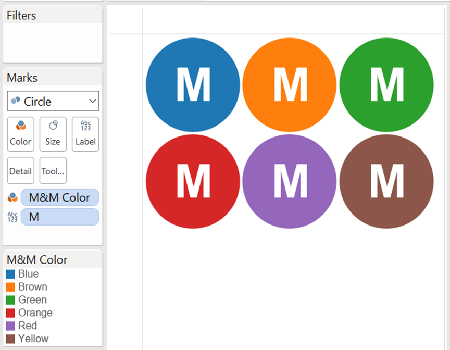This screenshot has height=350, width=450.
Task: Select the Green legend entry text
Action: 33,299
